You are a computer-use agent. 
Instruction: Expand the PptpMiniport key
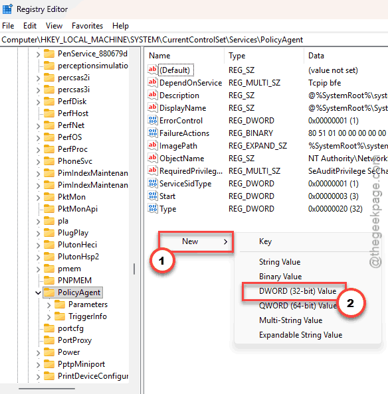[x=38, y=365]
